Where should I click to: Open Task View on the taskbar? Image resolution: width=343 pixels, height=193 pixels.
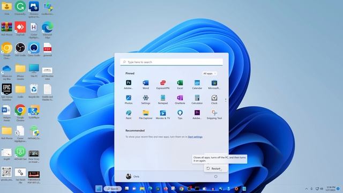[126, 189]
